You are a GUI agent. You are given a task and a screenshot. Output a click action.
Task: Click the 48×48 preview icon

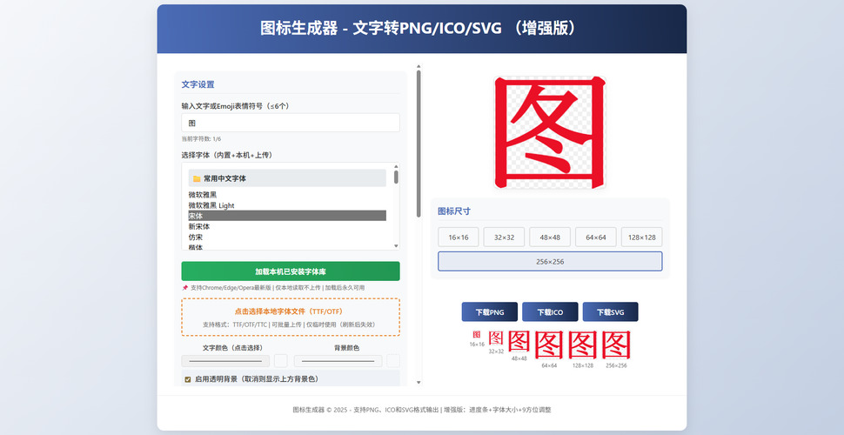[x=519, y=340]
